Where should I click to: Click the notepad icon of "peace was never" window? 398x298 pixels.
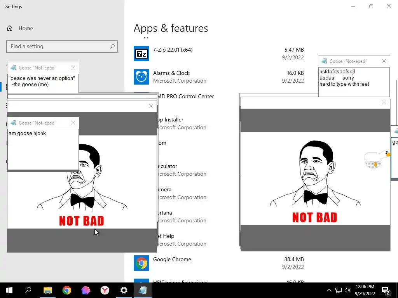pyautogui.click(x=14, y=68)
